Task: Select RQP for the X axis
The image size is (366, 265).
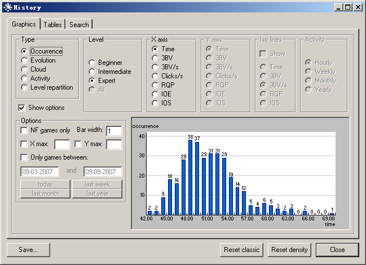Action: coord(155,85)
